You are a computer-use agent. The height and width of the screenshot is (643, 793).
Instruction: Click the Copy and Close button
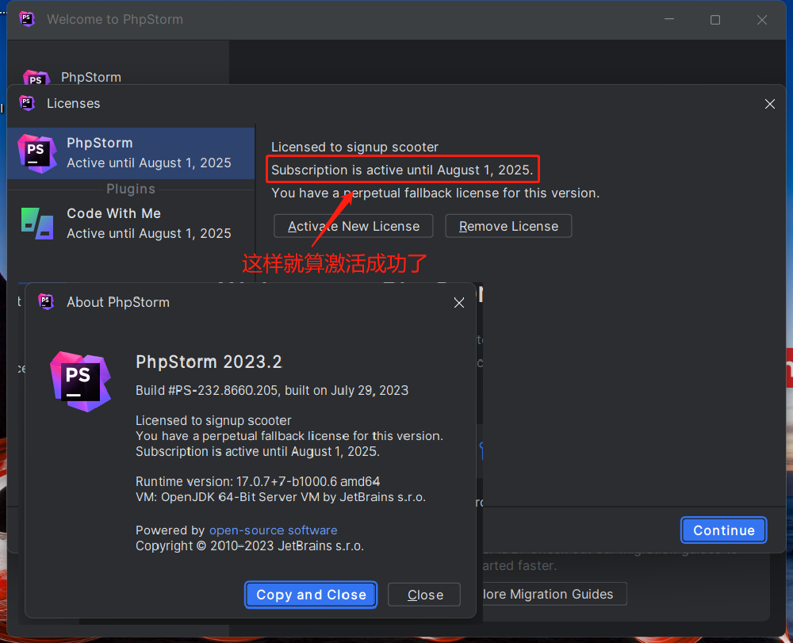[x=311, y=595]
